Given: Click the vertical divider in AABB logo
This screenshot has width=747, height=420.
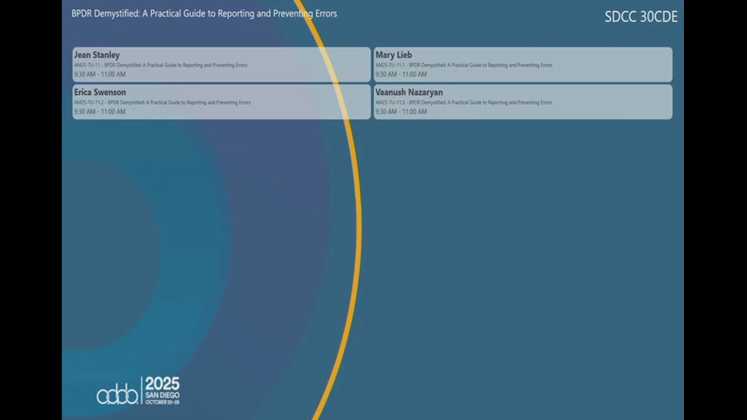Looking at the screenshot, I should [x=141, y=391].
